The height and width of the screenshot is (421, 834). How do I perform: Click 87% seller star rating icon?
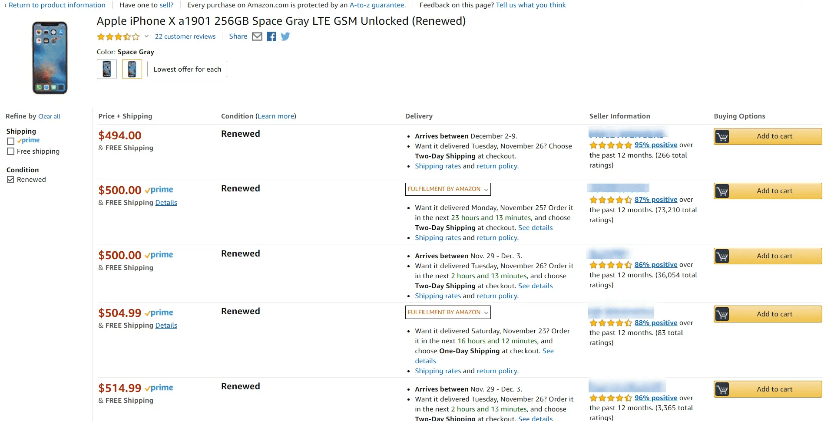[611, 200]
